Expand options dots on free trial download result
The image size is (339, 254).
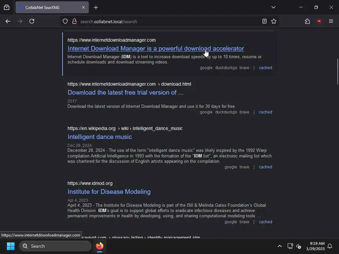[x=254, y=112]
